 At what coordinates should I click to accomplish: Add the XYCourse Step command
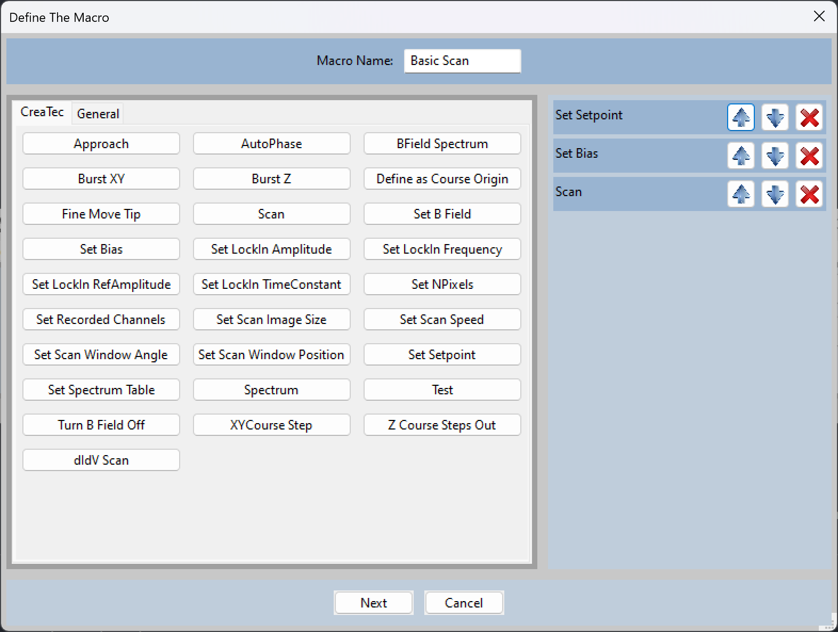(x=271, y=425)
